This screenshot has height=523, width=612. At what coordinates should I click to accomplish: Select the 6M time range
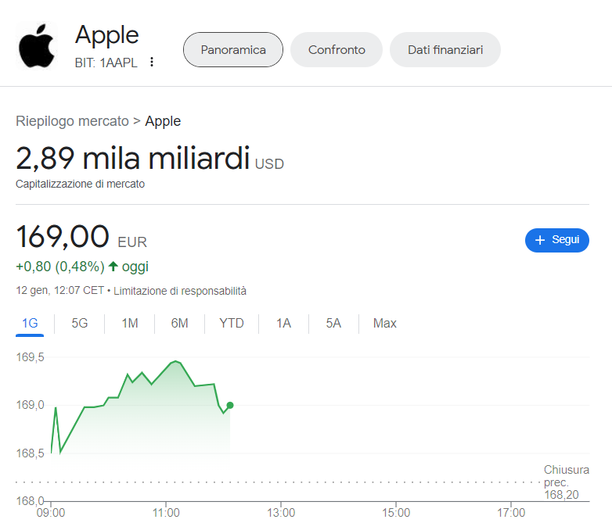[179, 324]
